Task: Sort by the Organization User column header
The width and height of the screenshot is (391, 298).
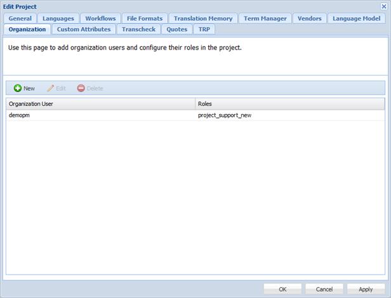Action: pos(100,103)
